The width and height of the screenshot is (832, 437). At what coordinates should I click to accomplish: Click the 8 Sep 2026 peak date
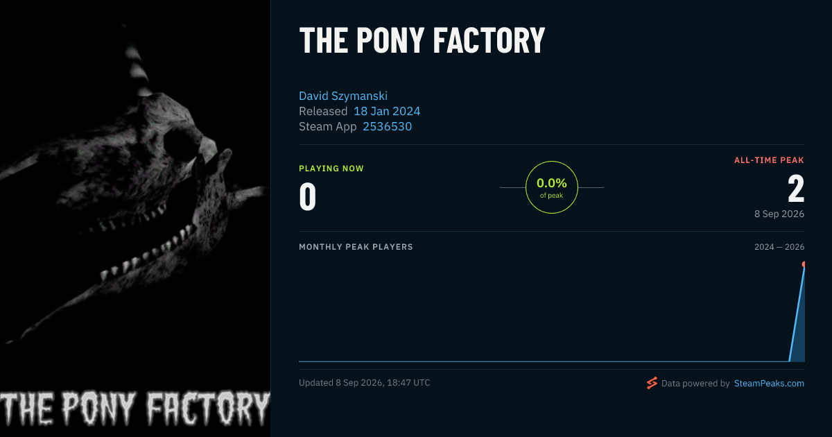click(x=779, y=214)
